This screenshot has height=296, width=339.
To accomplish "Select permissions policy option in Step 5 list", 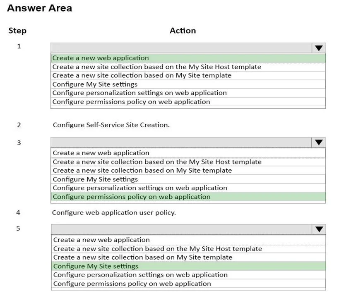I will pyautogui.click(x=188, y=284).
